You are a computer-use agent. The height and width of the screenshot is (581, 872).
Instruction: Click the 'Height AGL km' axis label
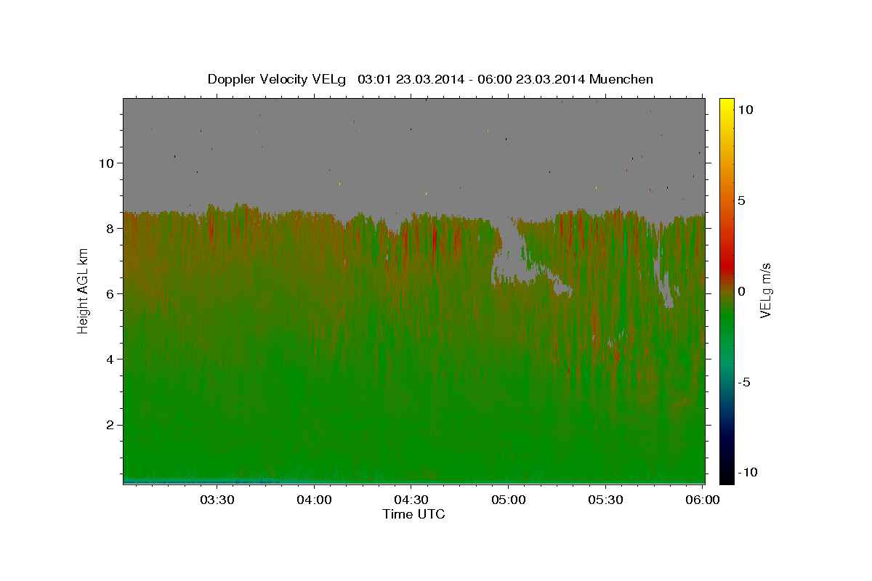point(83,291)
